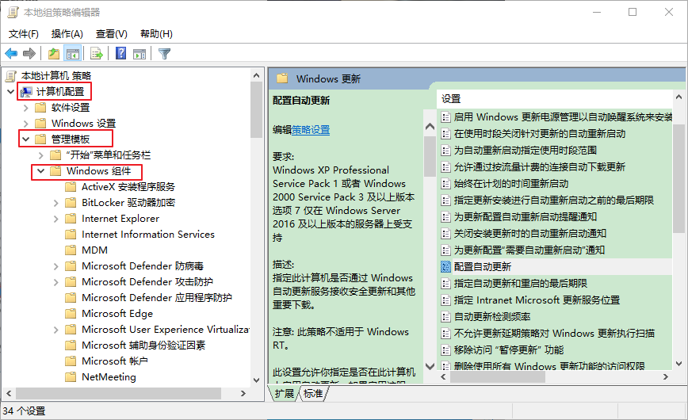The image size is (688, 420).
Task: Select Microsoft 辅助身份验证因素 tree item
Action: pos(143,345)
